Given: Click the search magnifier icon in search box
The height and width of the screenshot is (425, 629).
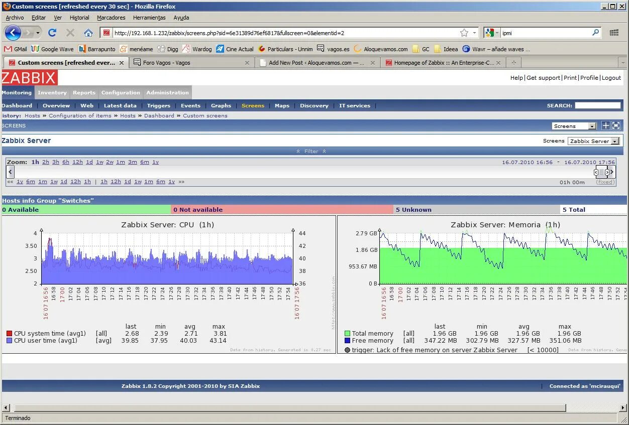Looking at the screenshot, I should click(x=596, y=33).
